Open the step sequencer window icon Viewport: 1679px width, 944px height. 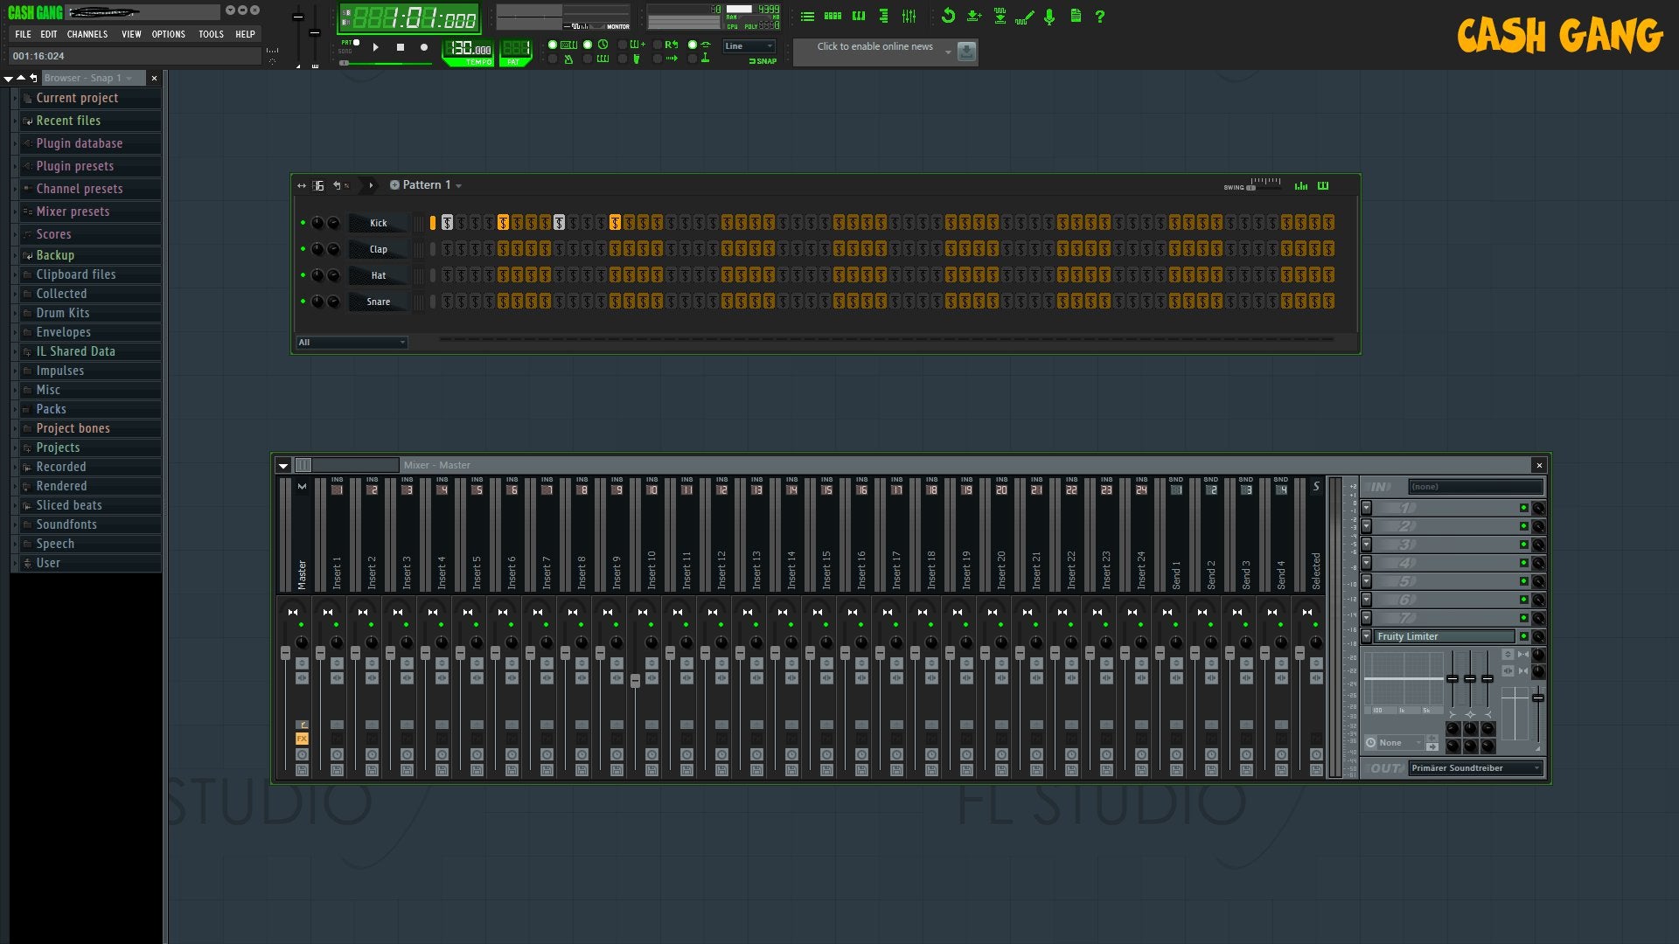tap(833, 17)
